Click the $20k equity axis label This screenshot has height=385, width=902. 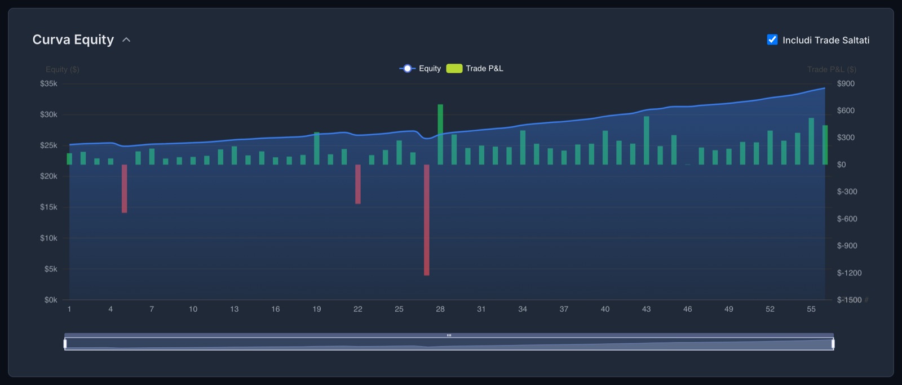48,176
